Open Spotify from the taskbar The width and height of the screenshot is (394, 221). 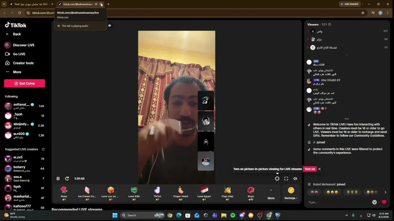point(233,215)
